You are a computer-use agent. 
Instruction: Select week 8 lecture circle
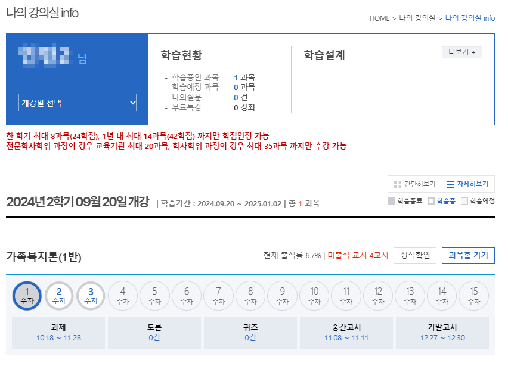[250, 296]
